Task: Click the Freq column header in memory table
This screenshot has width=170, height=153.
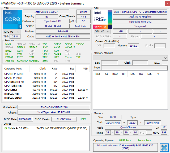Action: point(97,74)
